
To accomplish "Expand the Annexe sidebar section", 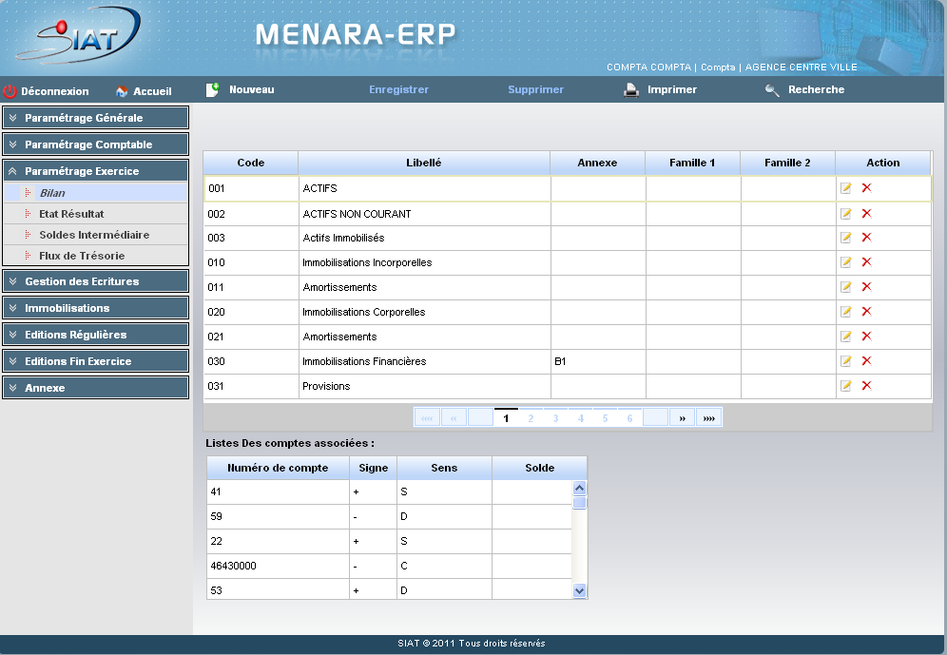I will [95, 388].
